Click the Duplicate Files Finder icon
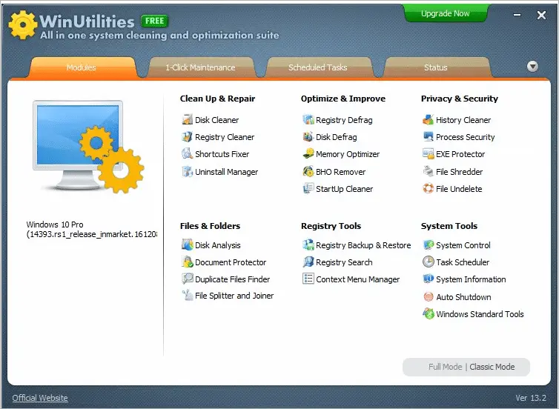Image resolution: width=559 pixels, height=409 pixels. (x=187, y=279)
